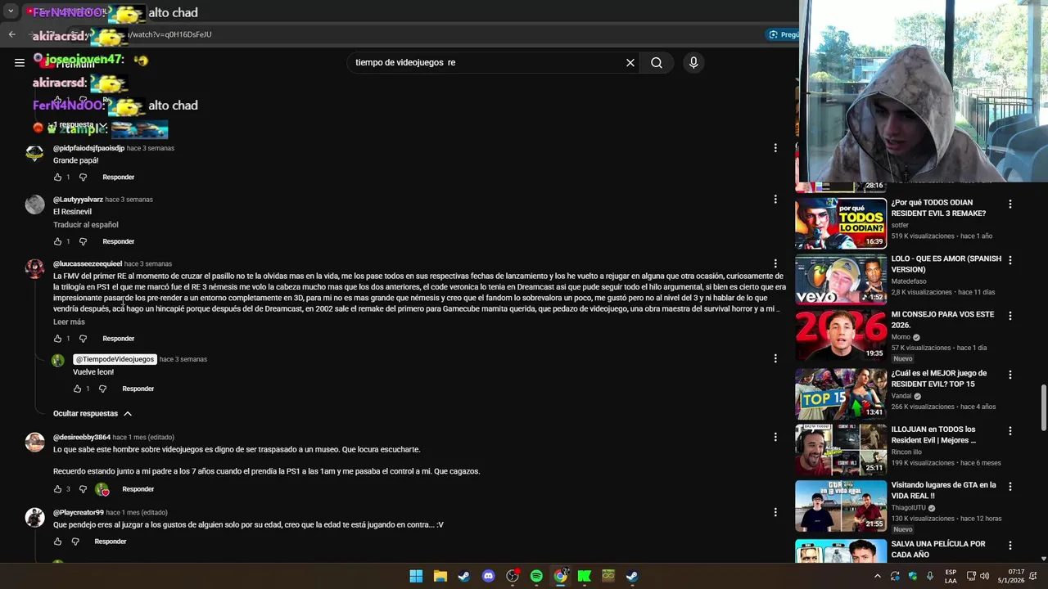Reply to the 'Vuelve leon!' reply
The image size is (1048, 589).
tap(138, 389)
